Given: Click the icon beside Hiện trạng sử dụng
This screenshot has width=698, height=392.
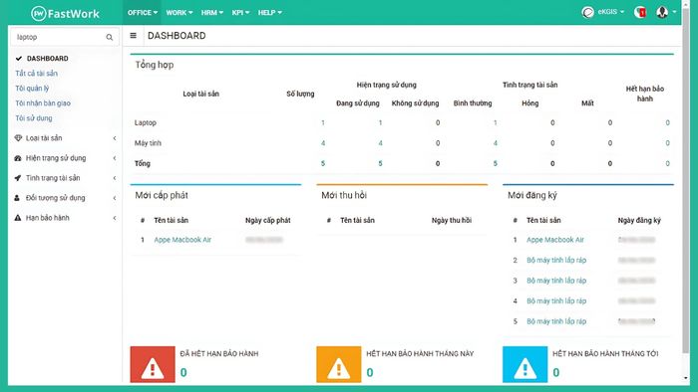Looking at the screenshot, I should click(18, 158).
